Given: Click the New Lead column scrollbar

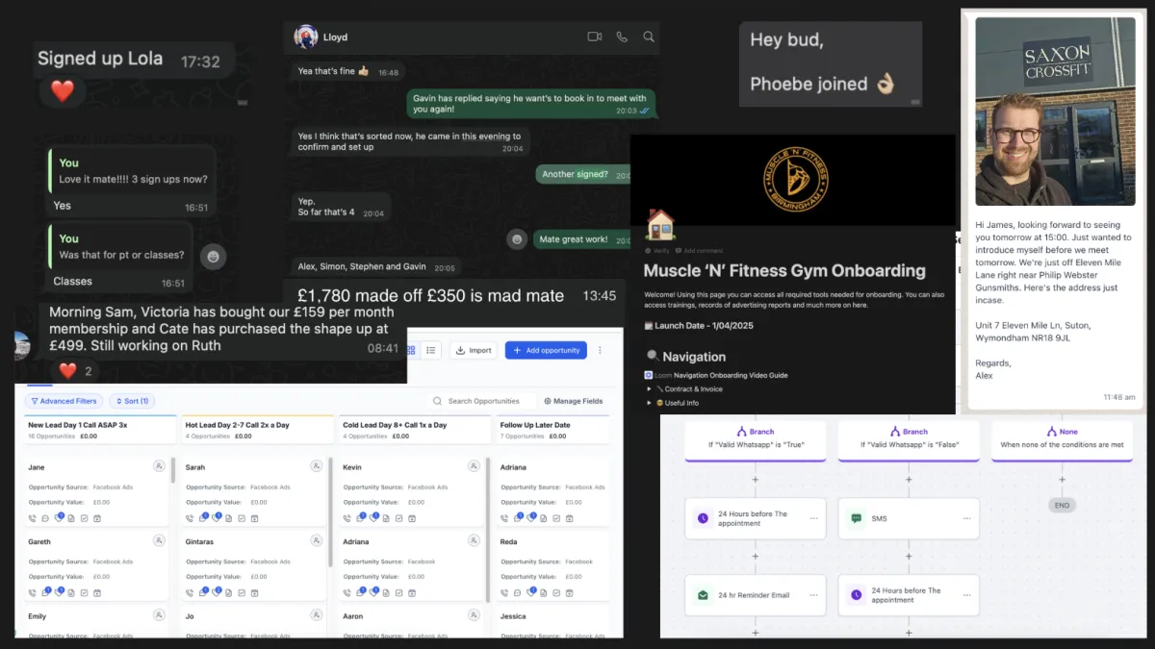Looking at the screenshot, I should pos(173,471).
